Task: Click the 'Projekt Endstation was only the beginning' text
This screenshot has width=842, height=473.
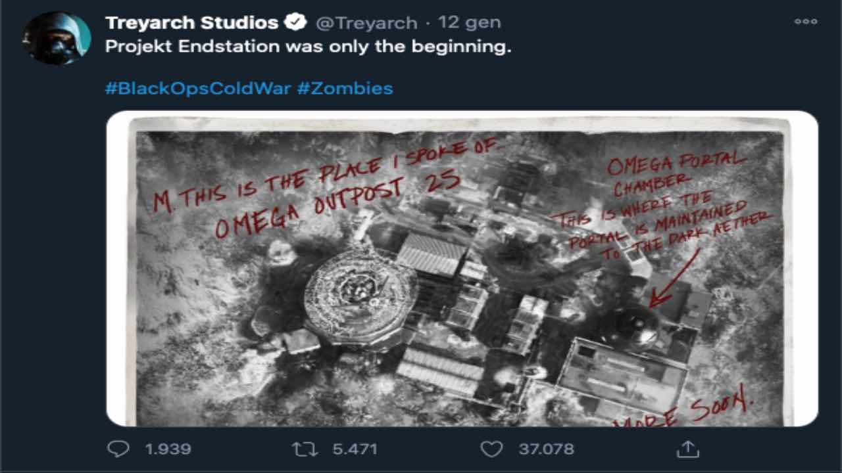Action: pyautogui.click(x=308, y=48)
